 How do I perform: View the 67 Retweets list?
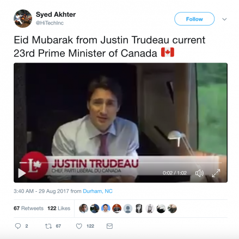tap(28, 209)
